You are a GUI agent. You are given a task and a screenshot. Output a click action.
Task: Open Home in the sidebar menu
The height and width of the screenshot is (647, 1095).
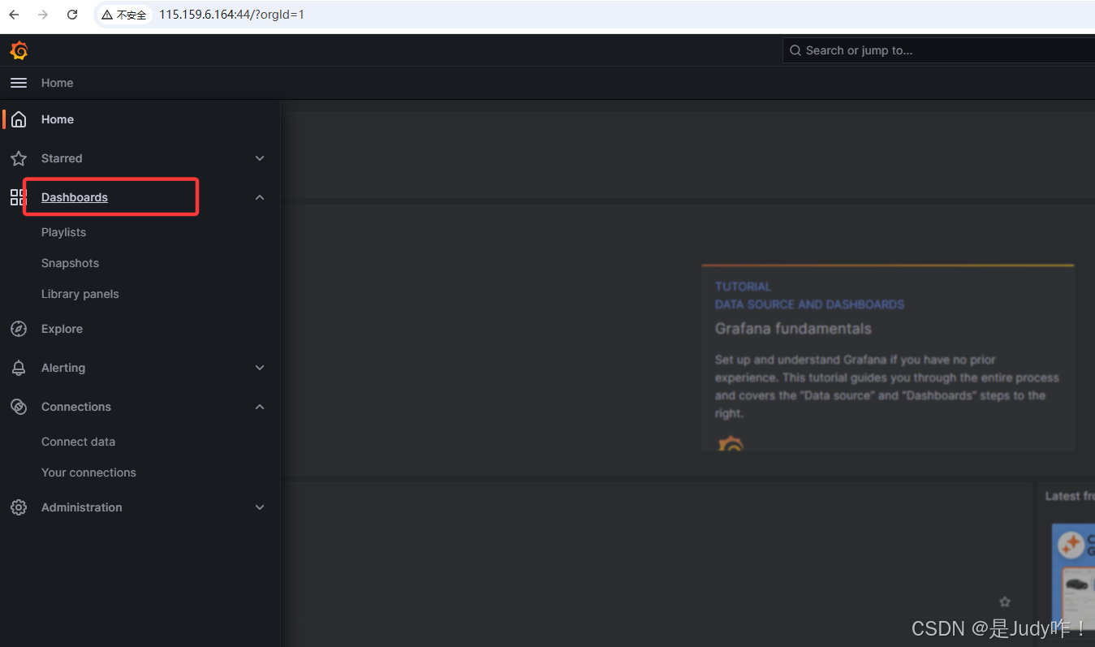click(58, 119)
